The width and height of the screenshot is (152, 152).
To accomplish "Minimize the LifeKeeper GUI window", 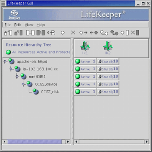I will [138, 3].
